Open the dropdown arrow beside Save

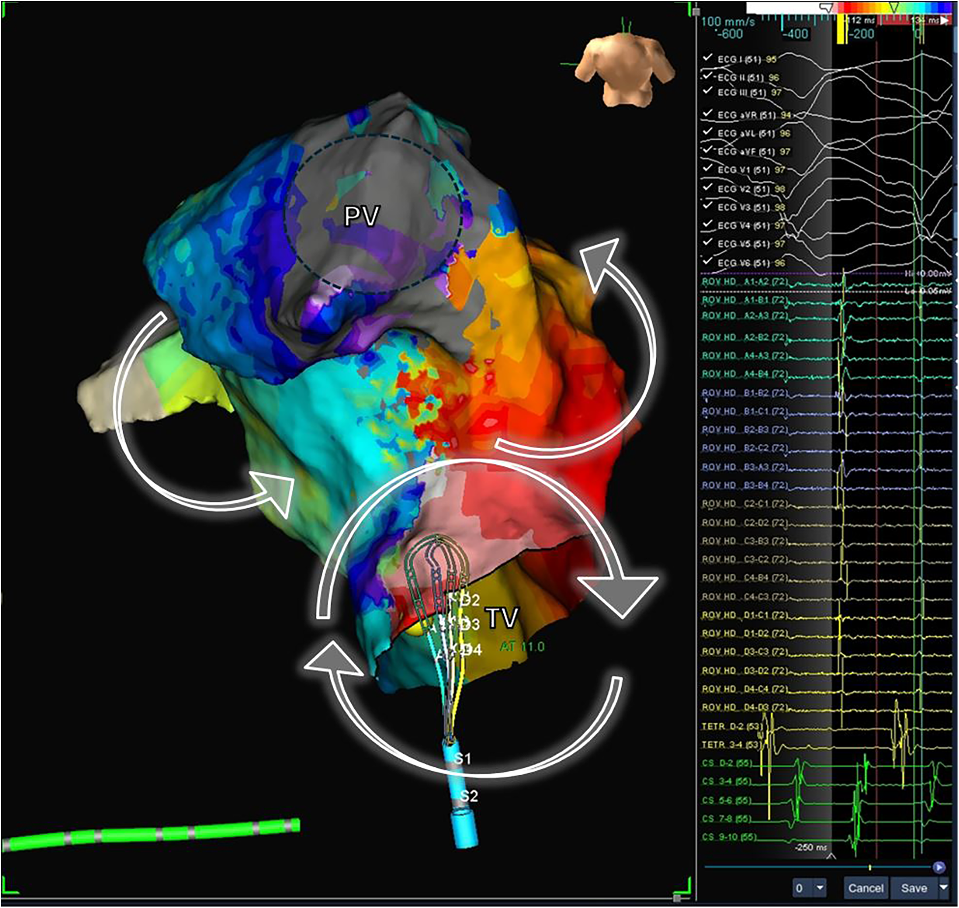pyautogui.click(x=944, y=887)
